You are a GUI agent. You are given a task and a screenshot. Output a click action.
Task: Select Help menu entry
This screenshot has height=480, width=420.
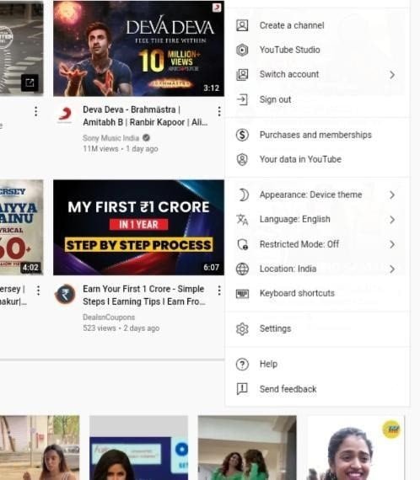click(317, 364)
